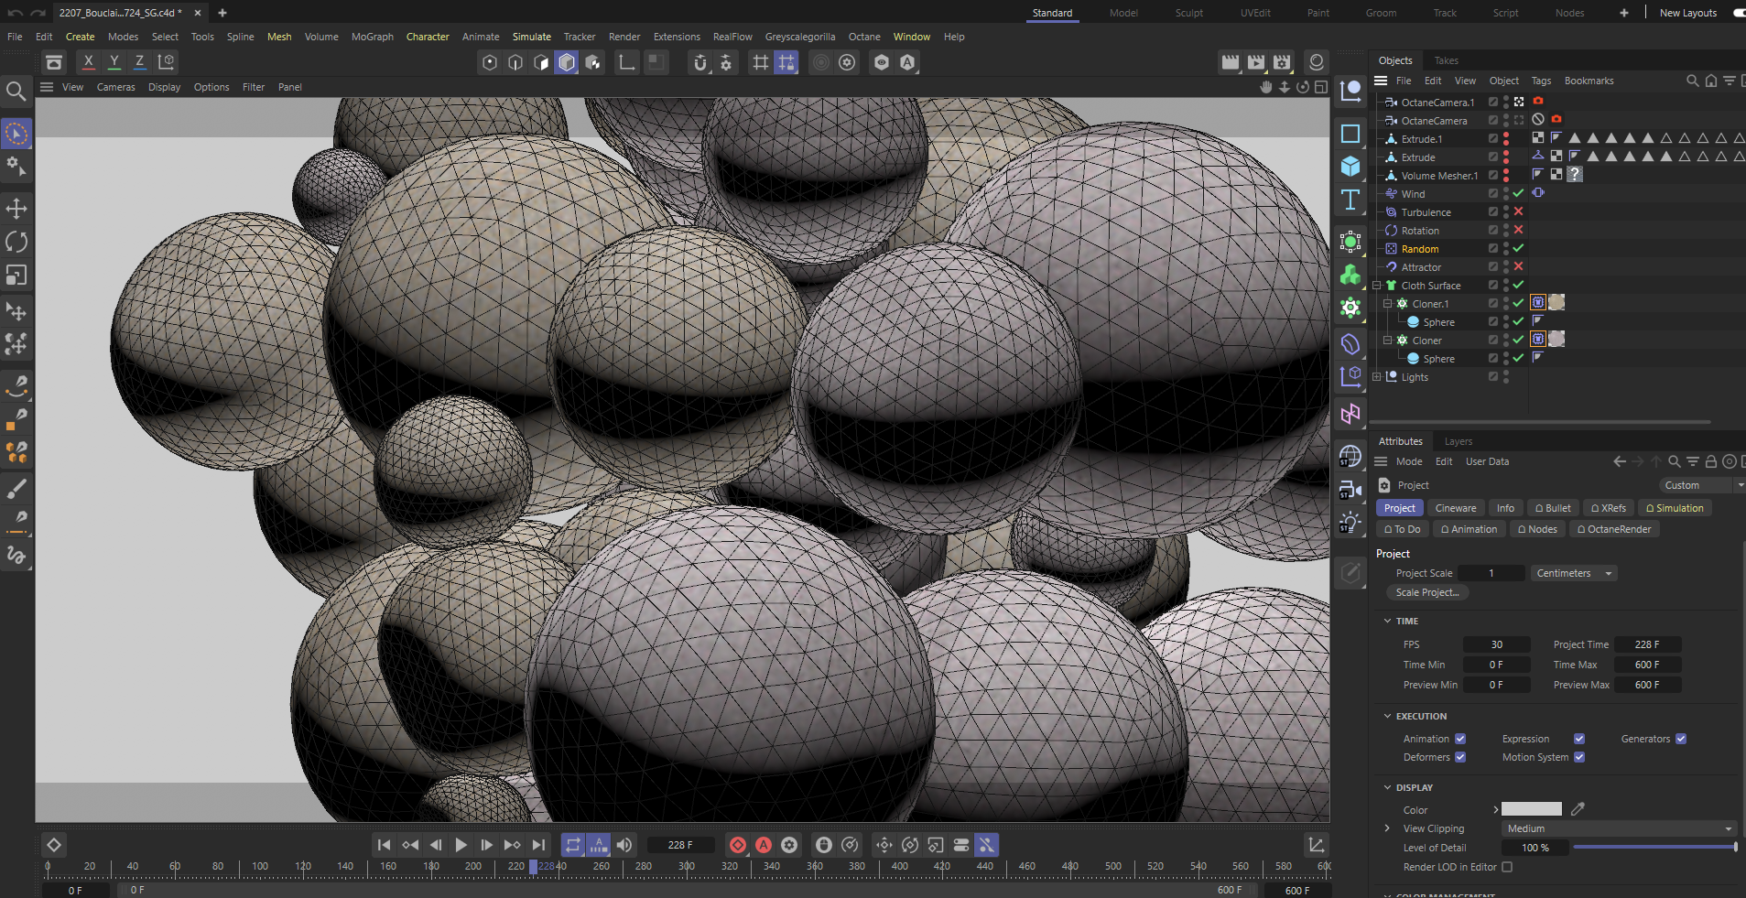This screenshot has height=898, width=1746.
Task: Open the View Clipping Medium dropdown
Action: 1619,828
